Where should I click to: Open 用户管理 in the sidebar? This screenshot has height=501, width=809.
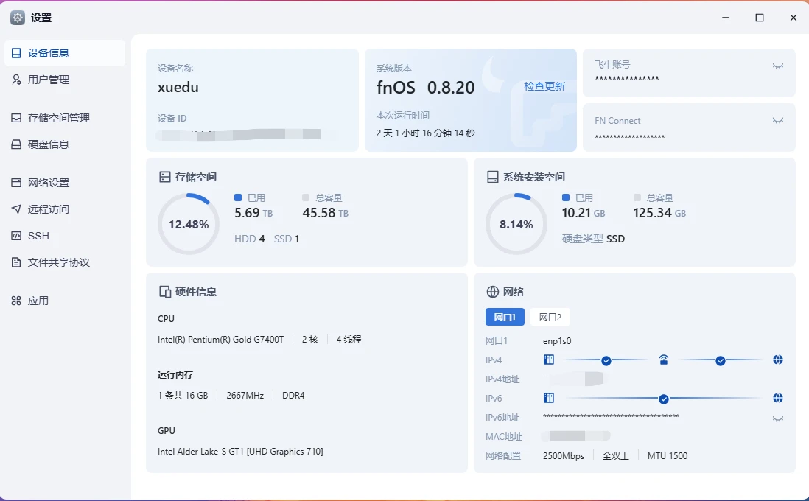(49, 80)
